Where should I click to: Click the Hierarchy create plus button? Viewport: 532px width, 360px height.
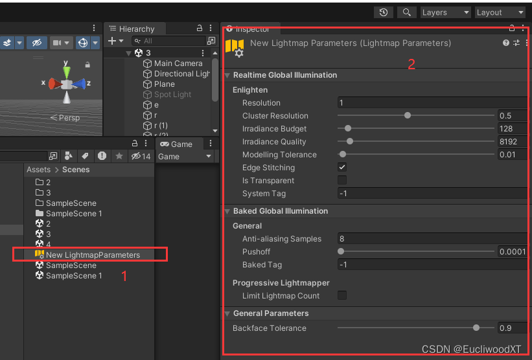(112, 41)
